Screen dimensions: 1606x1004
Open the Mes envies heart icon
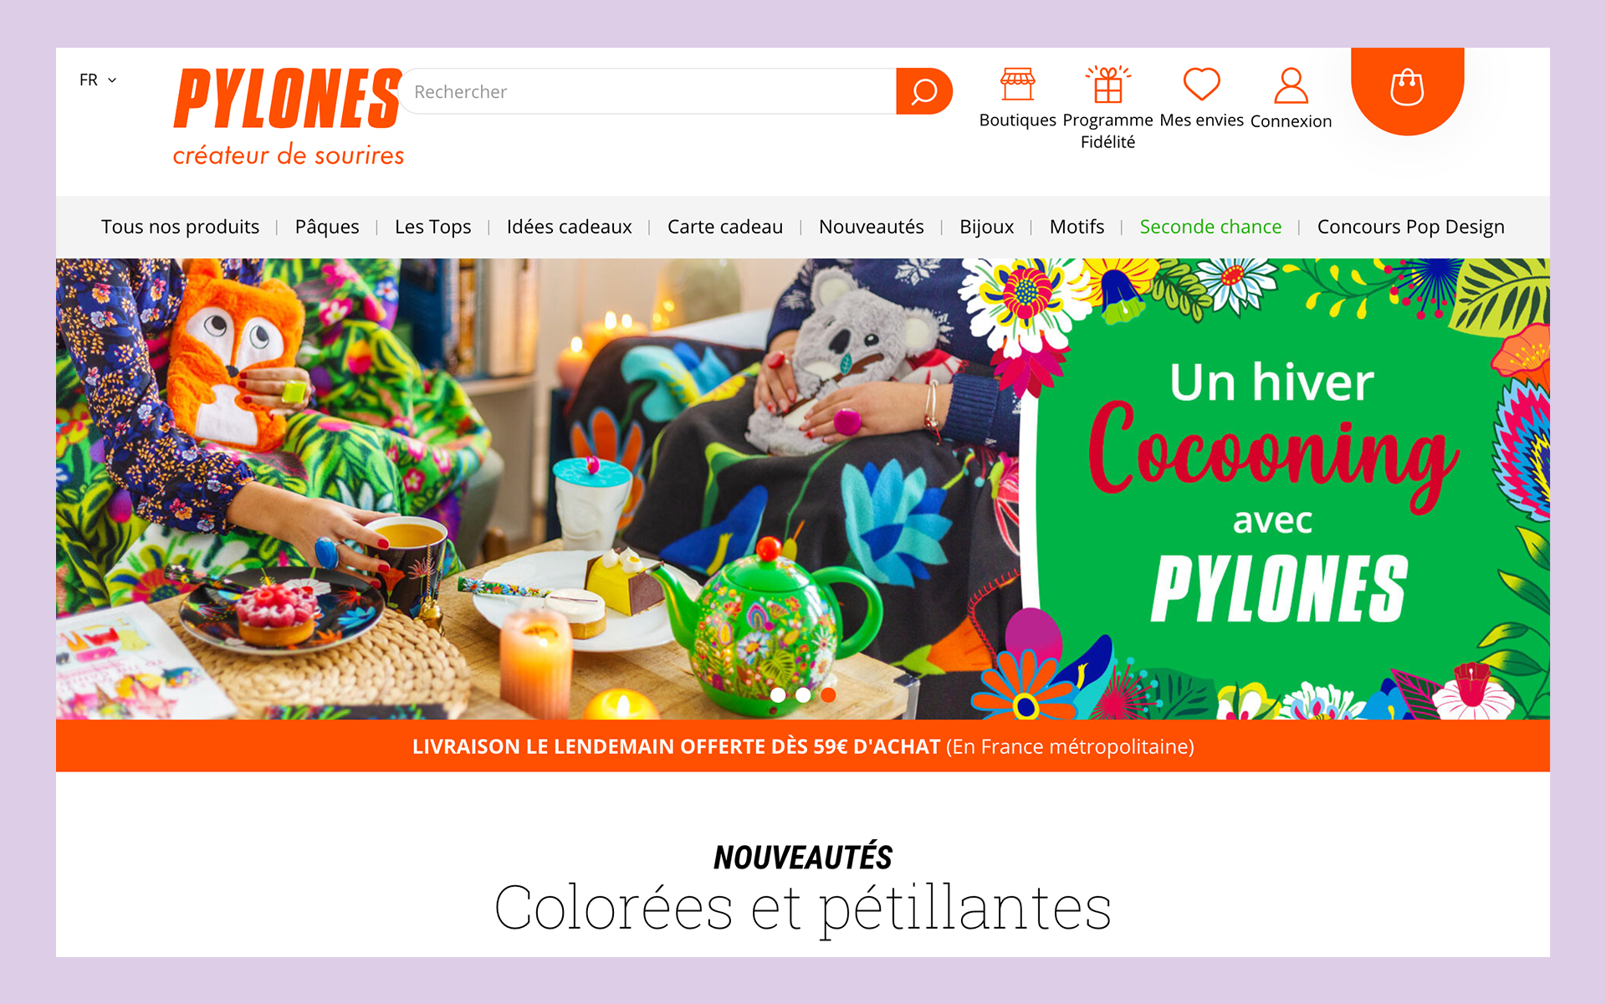tap(1201, 85)
